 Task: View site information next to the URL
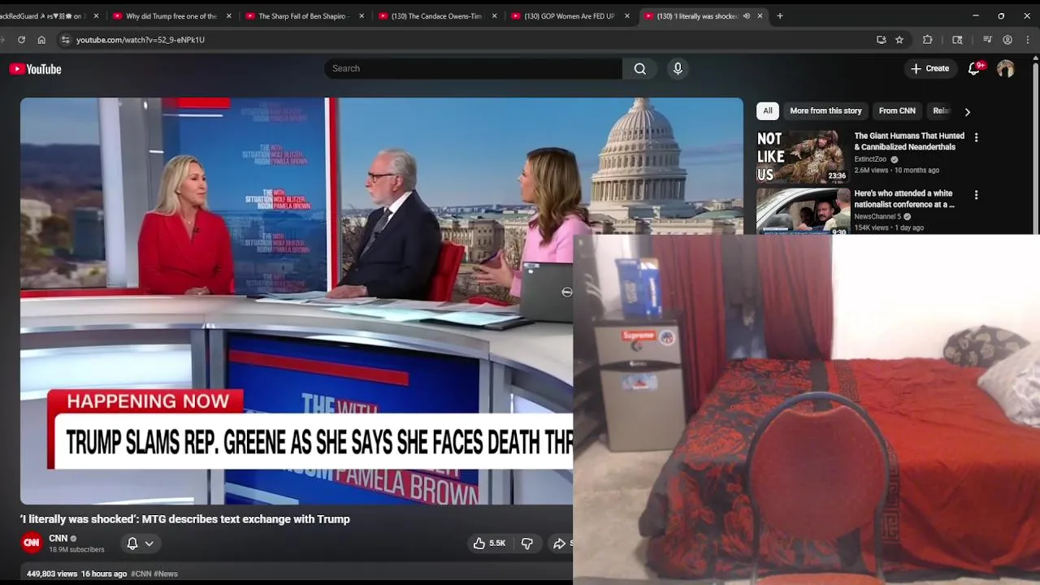[65, 40]
